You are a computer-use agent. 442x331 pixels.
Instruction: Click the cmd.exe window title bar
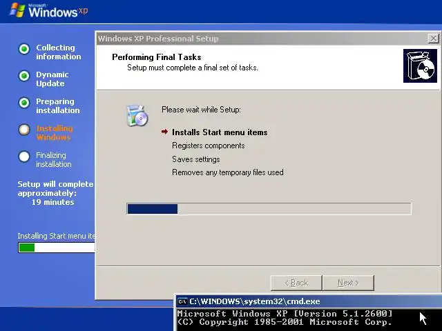tap(309, 301)
